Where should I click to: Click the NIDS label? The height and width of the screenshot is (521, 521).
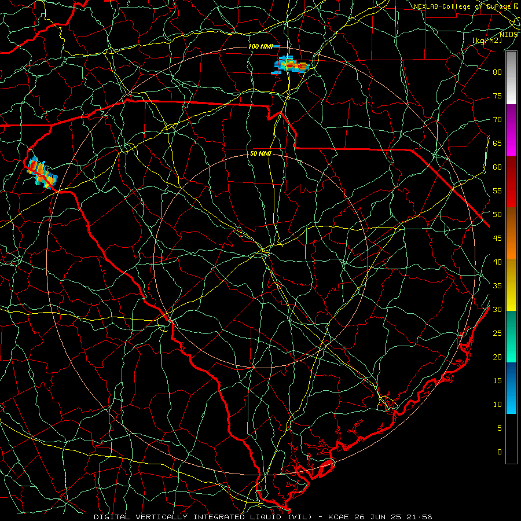(508, 35)
